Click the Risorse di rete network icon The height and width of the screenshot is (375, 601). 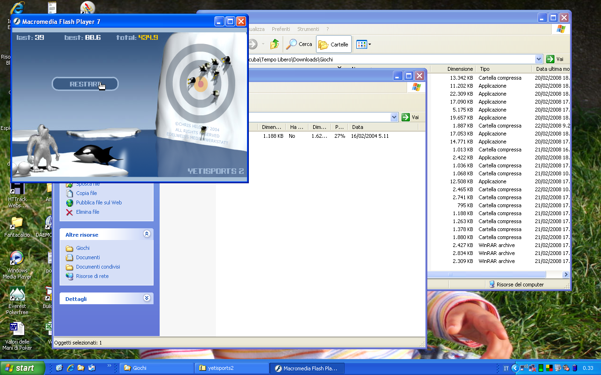pos(69,276)
